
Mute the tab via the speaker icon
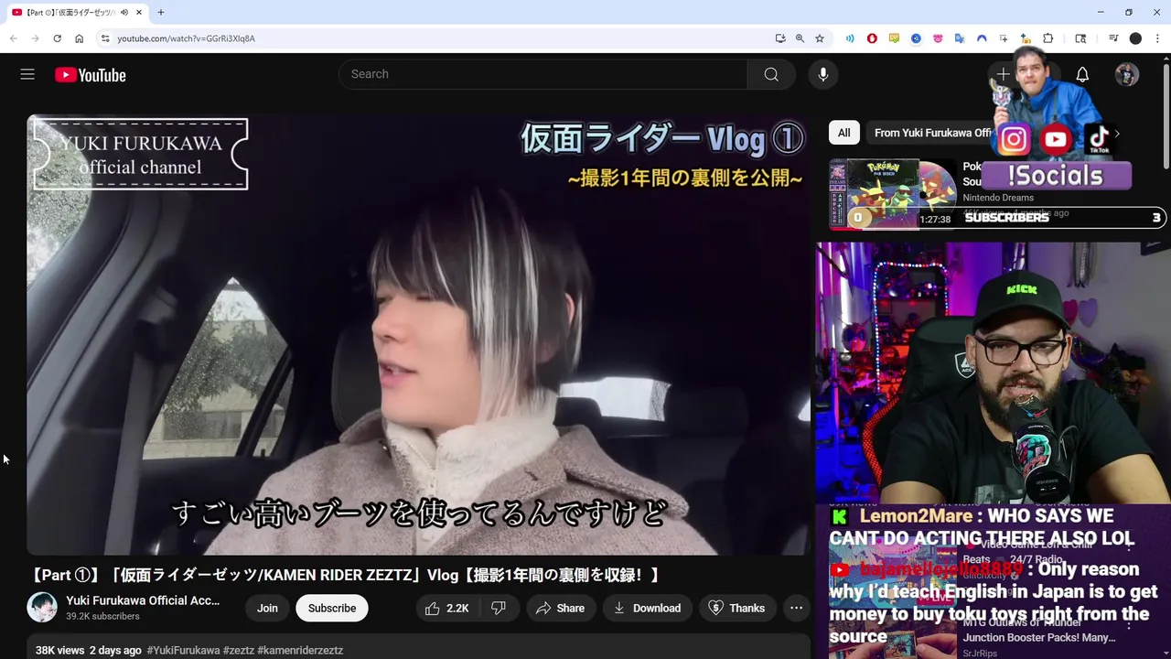coord(124,12)
